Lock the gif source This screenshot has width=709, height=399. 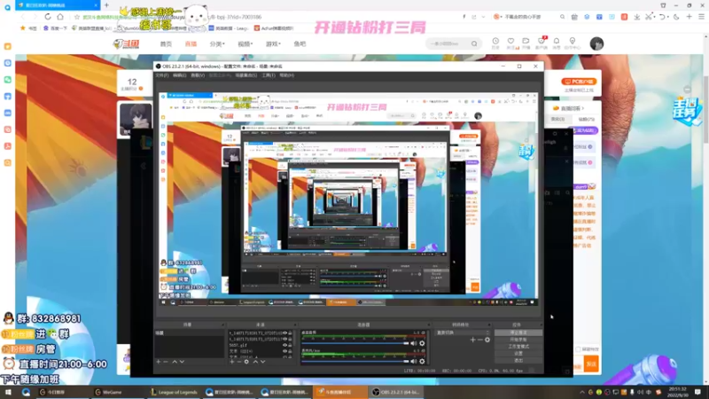pos(290,345)
